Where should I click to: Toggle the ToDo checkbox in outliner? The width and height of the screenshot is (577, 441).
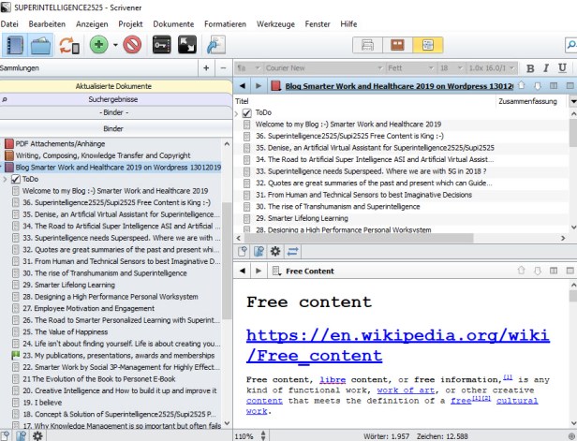248,112
